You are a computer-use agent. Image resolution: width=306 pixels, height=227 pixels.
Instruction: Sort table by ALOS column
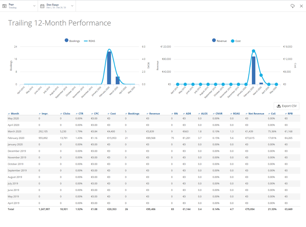coord(203,113)
